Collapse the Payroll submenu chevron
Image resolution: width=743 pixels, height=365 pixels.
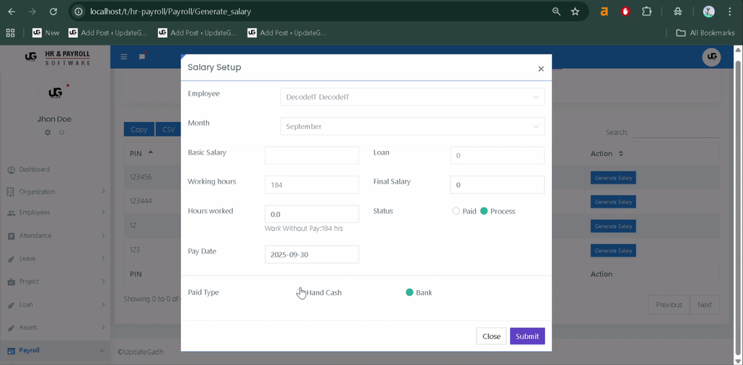[x=102, y=350]
